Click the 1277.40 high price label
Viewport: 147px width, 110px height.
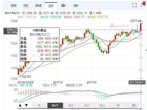[x=136, y=21]
